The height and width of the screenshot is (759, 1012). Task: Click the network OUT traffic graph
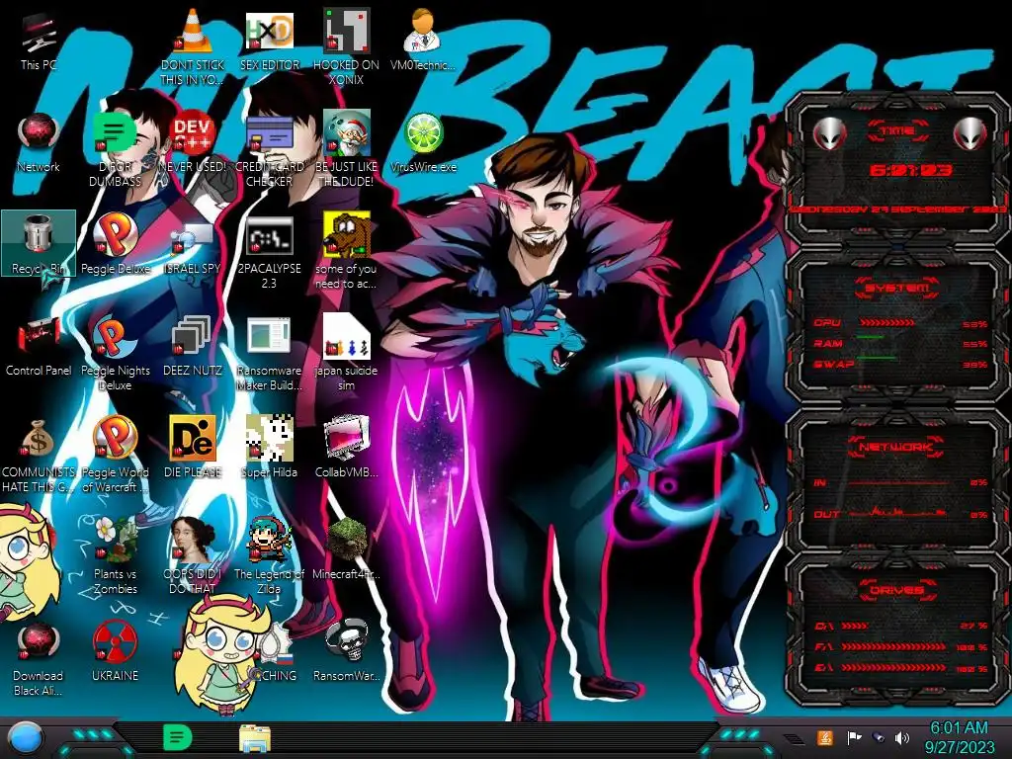point(897,513)
